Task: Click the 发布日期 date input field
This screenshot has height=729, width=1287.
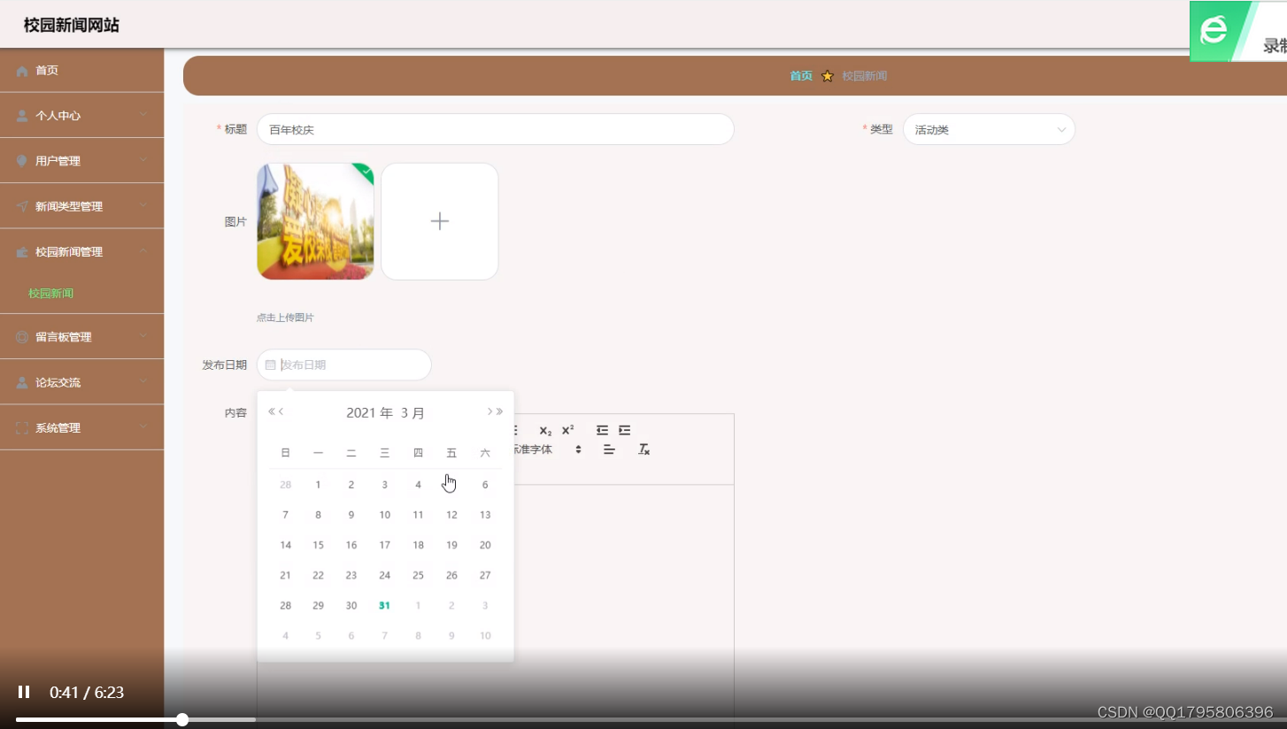Action: coord(344,364)
